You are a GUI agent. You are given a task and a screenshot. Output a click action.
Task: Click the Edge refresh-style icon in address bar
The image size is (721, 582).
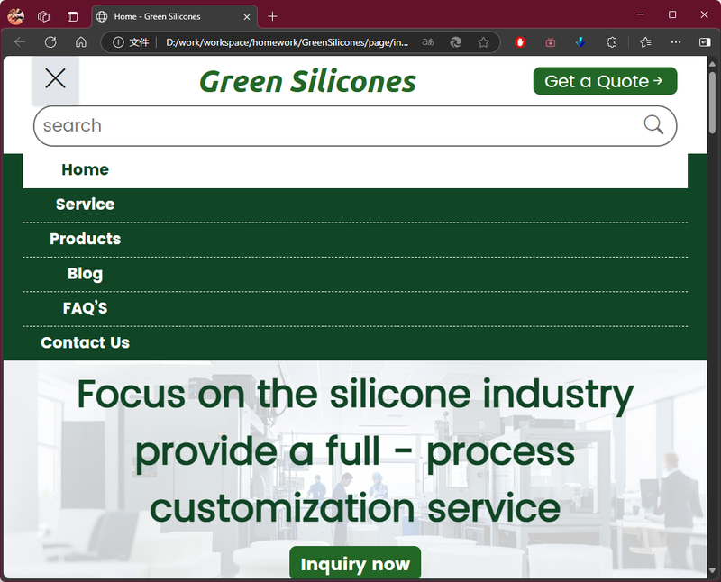pyautogui.click(x=455, y=42)
